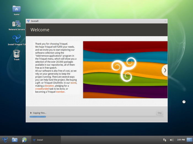Select the Install window taskbar entry
Screen dimensions: 193x144
(46, 140)
